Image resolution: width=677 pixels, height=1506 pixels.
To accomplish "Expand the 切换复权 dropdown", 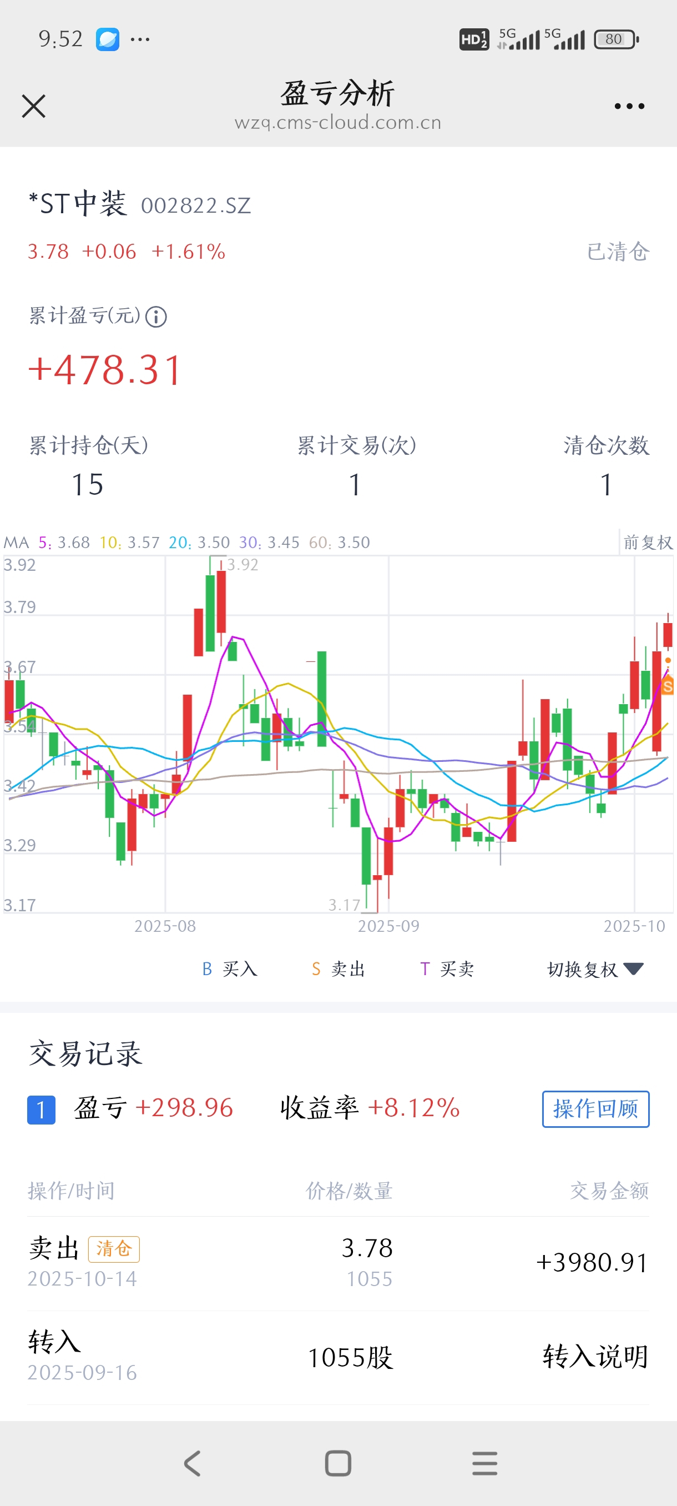I will [595, 970].
